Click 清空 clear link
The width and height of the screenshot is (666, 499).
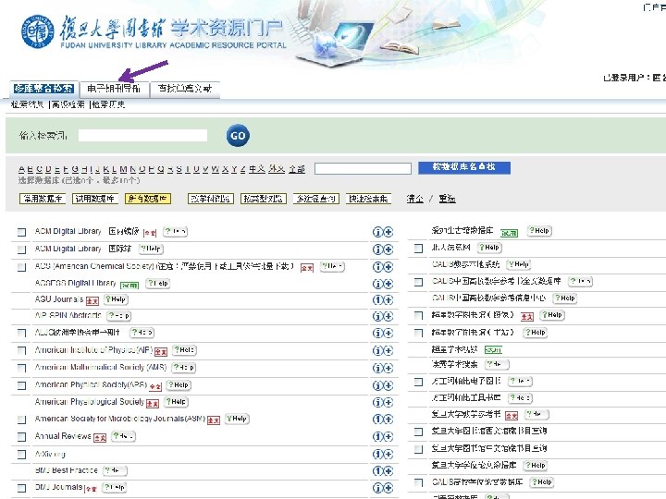[x=415, y=199]
